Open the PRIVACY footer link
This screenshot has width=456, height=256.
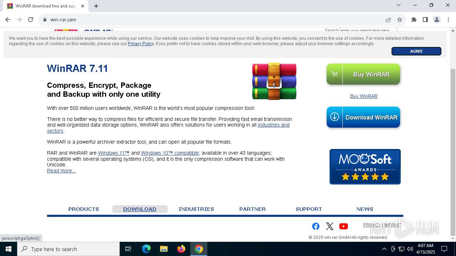point(372,225)
